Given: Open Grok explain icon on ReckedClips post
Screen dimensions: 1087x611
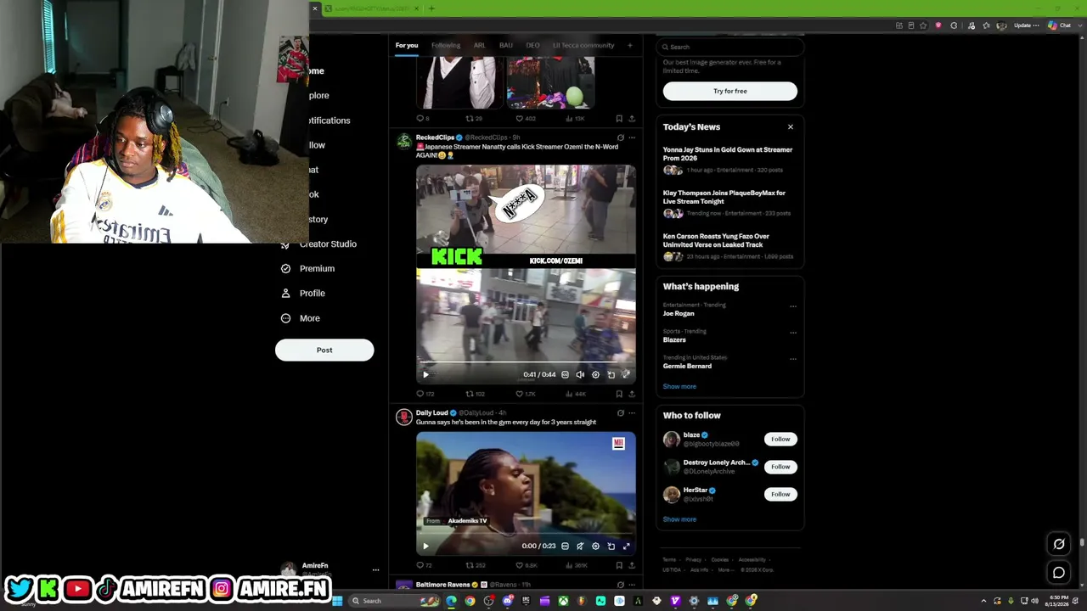Looking at the screenshot, I should [x=620, y=137].
